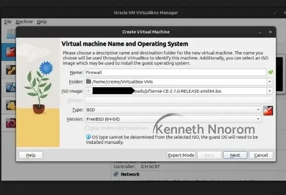Click the greyed-out Back button
The image size is (286, 195).
coord(210,155)
